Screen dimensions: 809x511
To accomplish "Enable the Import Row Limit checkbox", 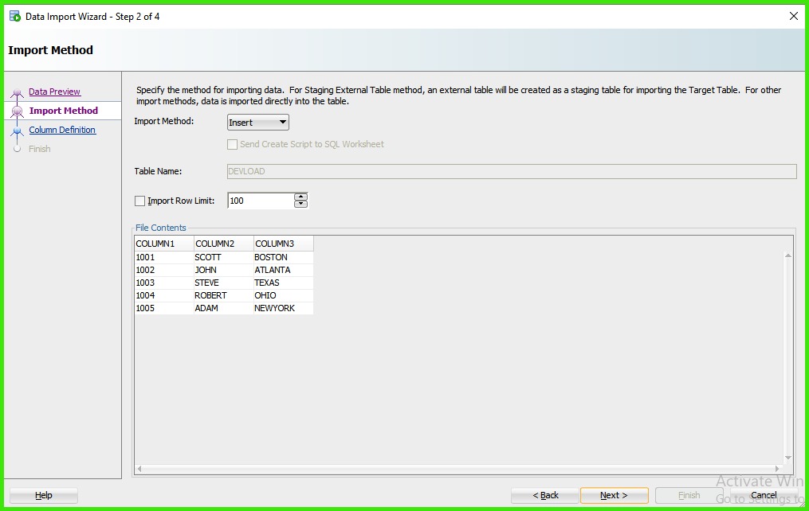I will tap(139, 201).
